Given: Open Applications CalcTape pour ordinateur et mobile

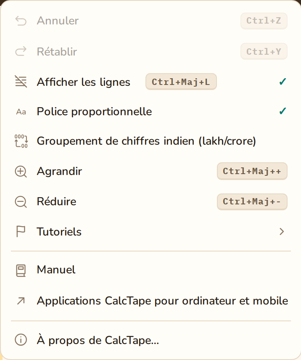Looking at the screenshot, I should click(x=150, y=301).
